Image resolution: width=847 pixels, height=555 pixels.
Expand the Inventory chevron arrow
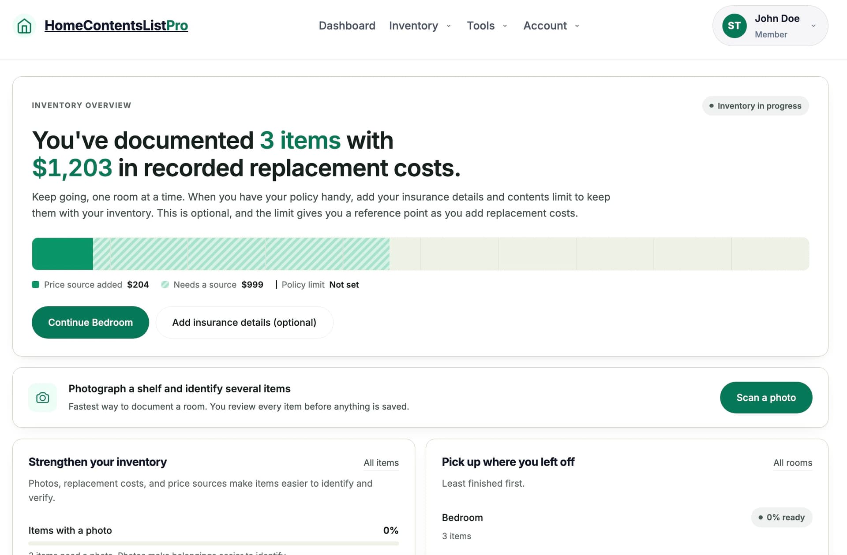(449, 26)
